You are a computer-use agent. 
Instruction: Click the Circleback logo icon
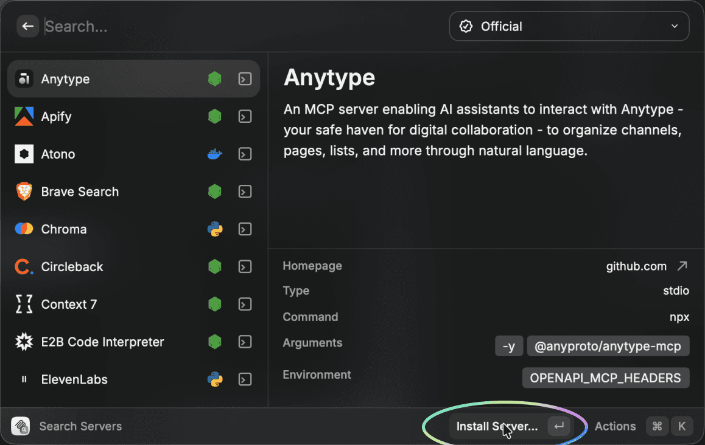point(24,267)
